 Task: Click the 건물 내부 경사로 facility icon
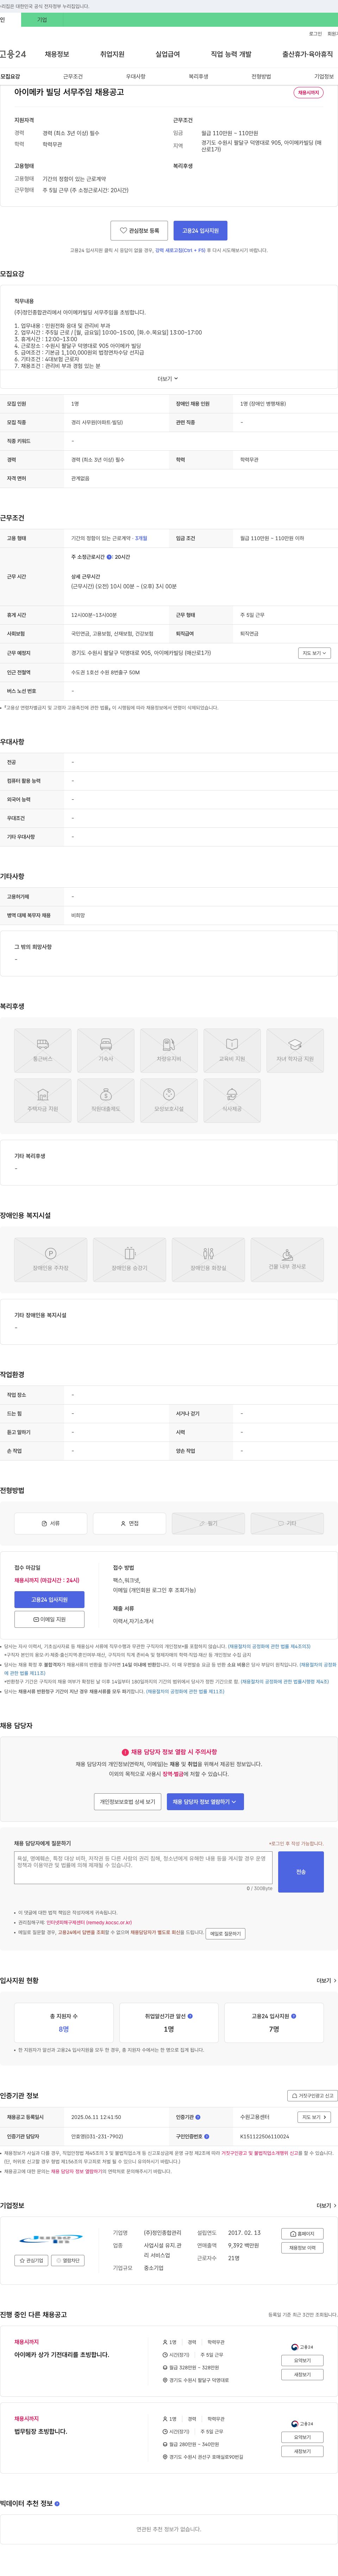coord(287,1259)
